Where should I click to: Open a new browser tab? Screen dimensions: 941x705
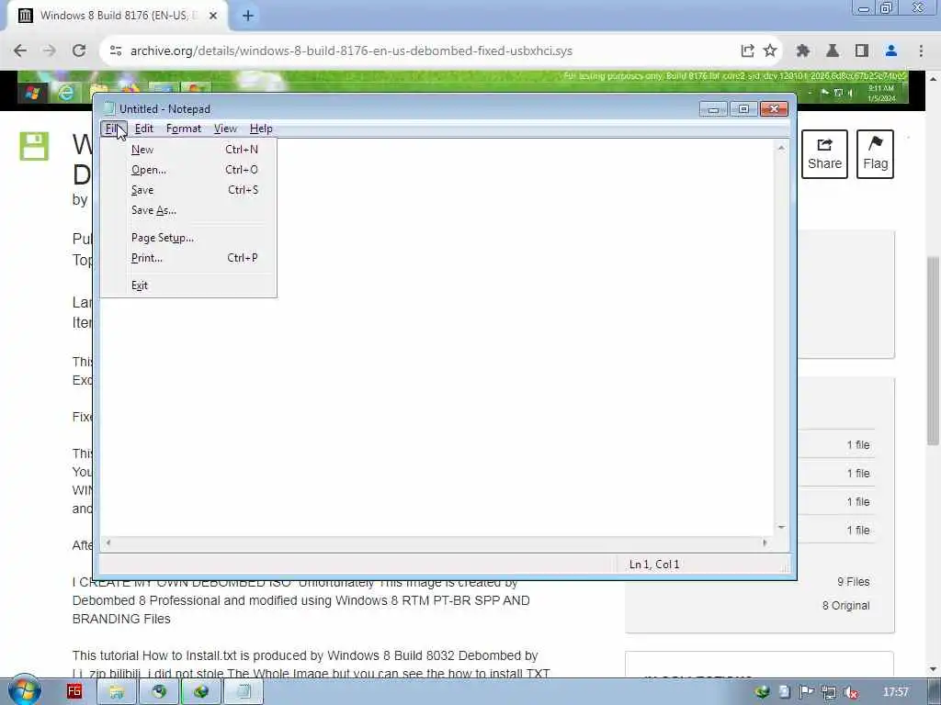tap(248, 16)
